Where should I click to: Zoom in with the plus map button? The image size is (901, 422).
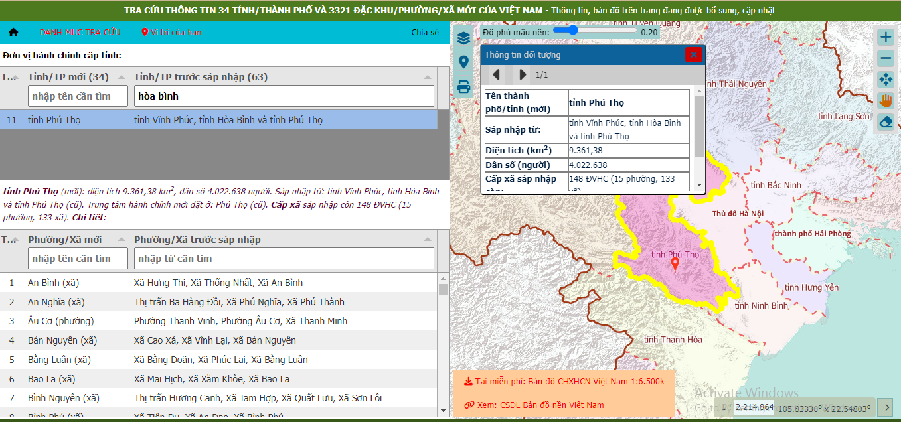[x=886, y=37]
